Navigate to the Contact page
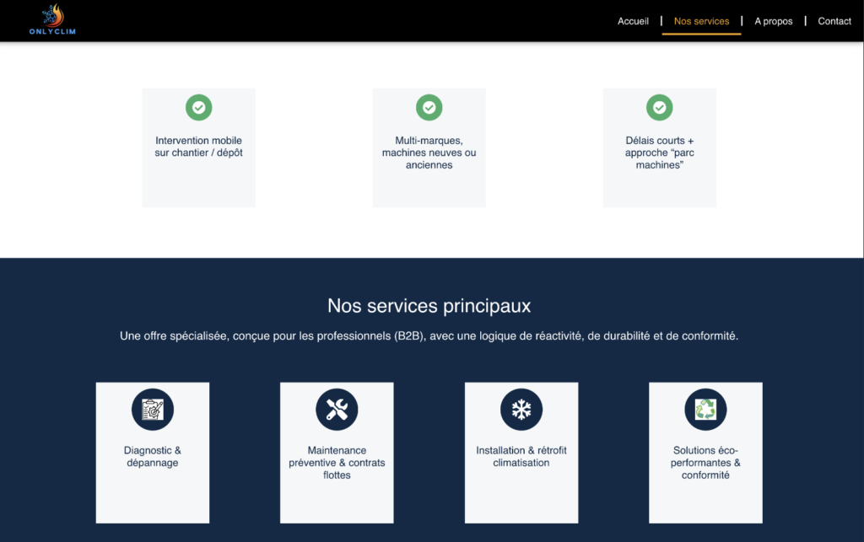The image size is (864, 542). [x=834, y=21]
